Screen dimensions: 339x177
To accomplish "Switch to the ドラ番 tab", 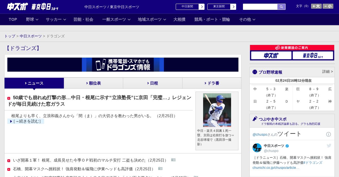I will point(212,83).
